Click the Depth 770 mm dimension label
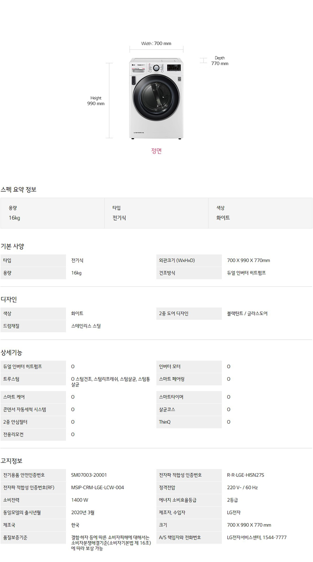This screenshot has height=562, width=313. pyautogui.click(x=220, y=61)
